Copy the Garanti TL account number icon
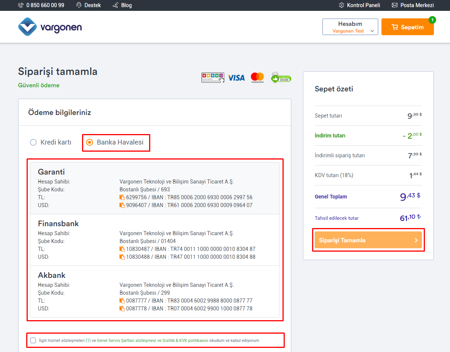The width and height of the screenshot is (450, 352). click(122, 197)
